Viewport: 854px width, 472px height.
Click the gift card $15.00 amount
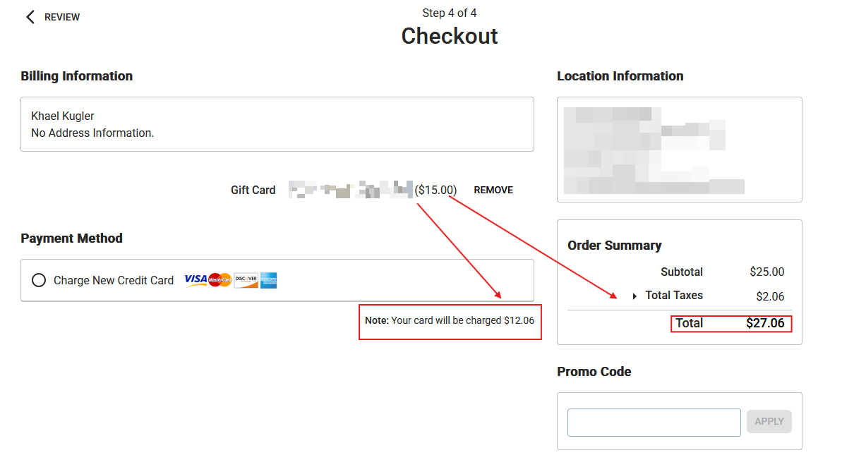(436, 190)
